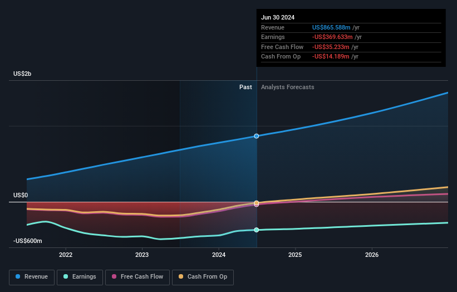The width and height of the screenshot is (457, 292).
Task: Click the US$2b y-axis label
Action: click(x=22, y=74)
